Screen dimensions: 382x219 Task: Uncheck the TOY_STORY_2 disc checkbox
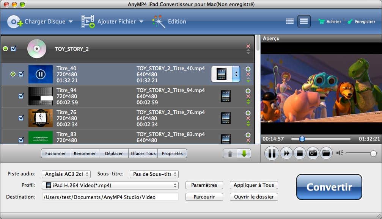coord(14,48)
